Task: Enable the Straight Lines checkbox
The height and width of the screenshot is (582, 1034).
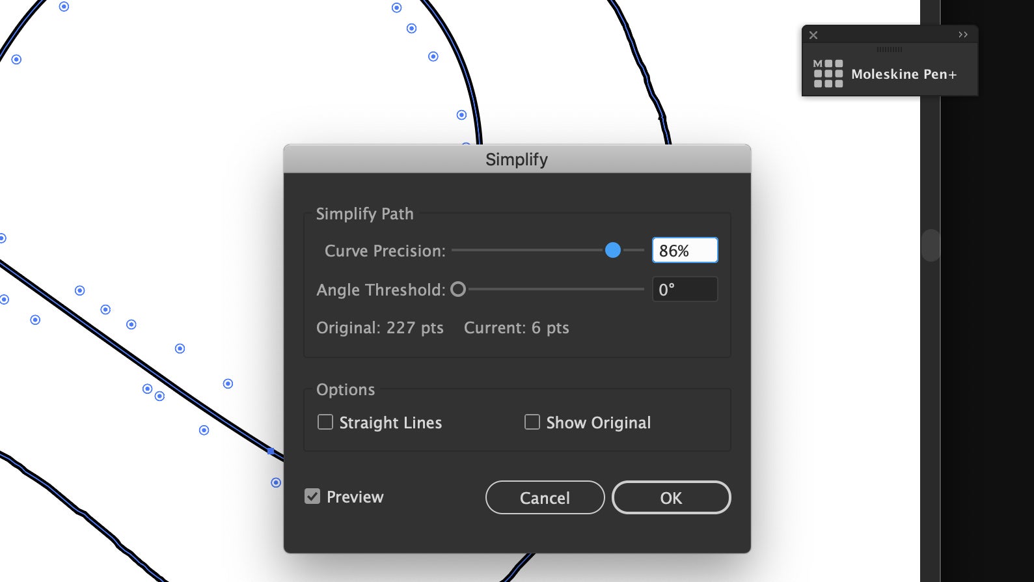Action: pyautogui.click(x=325, y=423)
